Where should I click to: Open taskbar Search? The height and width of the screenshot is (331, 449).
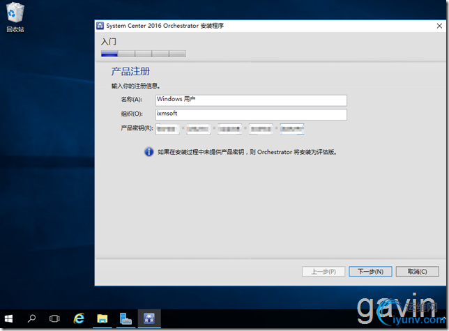[31, 318]
